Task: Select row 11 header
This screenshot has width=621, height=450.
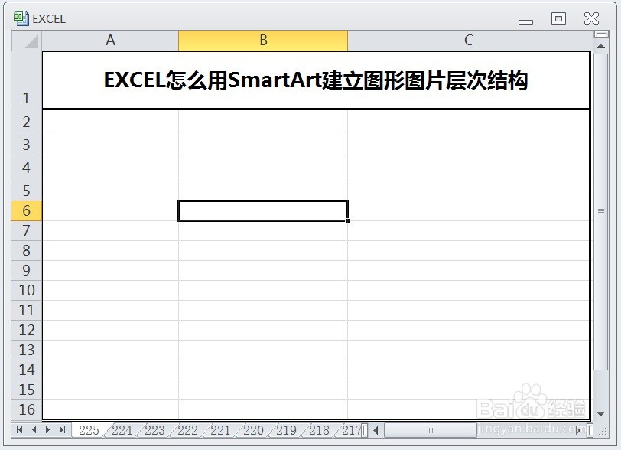Action: [27, 310]
